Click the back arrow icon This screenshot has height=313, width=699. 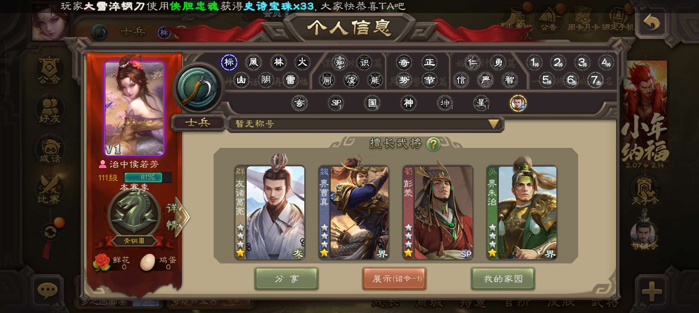[652, 23]
